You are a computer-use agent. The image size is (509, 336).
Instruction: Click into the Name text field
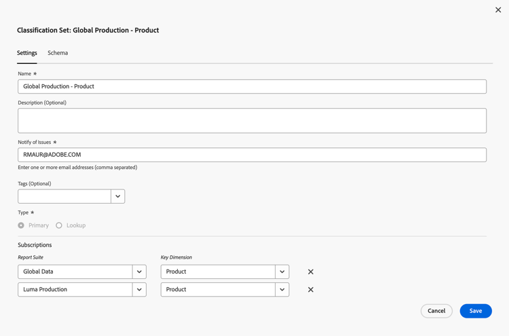pyautogui.click(x=252, y=86)
